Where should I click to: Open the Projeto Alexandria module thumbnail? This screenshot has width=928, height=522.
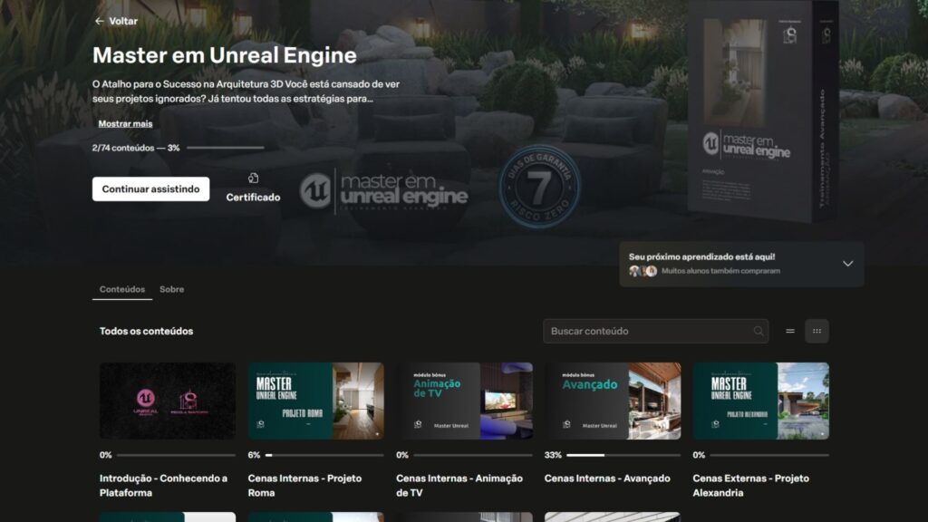point(761,401)
